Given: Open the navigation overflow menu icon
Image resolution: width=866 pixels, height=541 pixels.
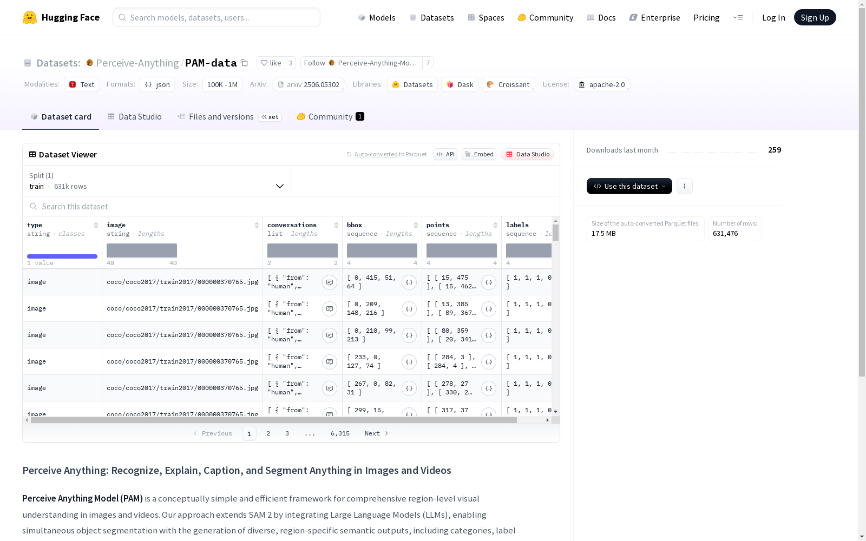Looking at the screenshot, I should pos(738,17).
